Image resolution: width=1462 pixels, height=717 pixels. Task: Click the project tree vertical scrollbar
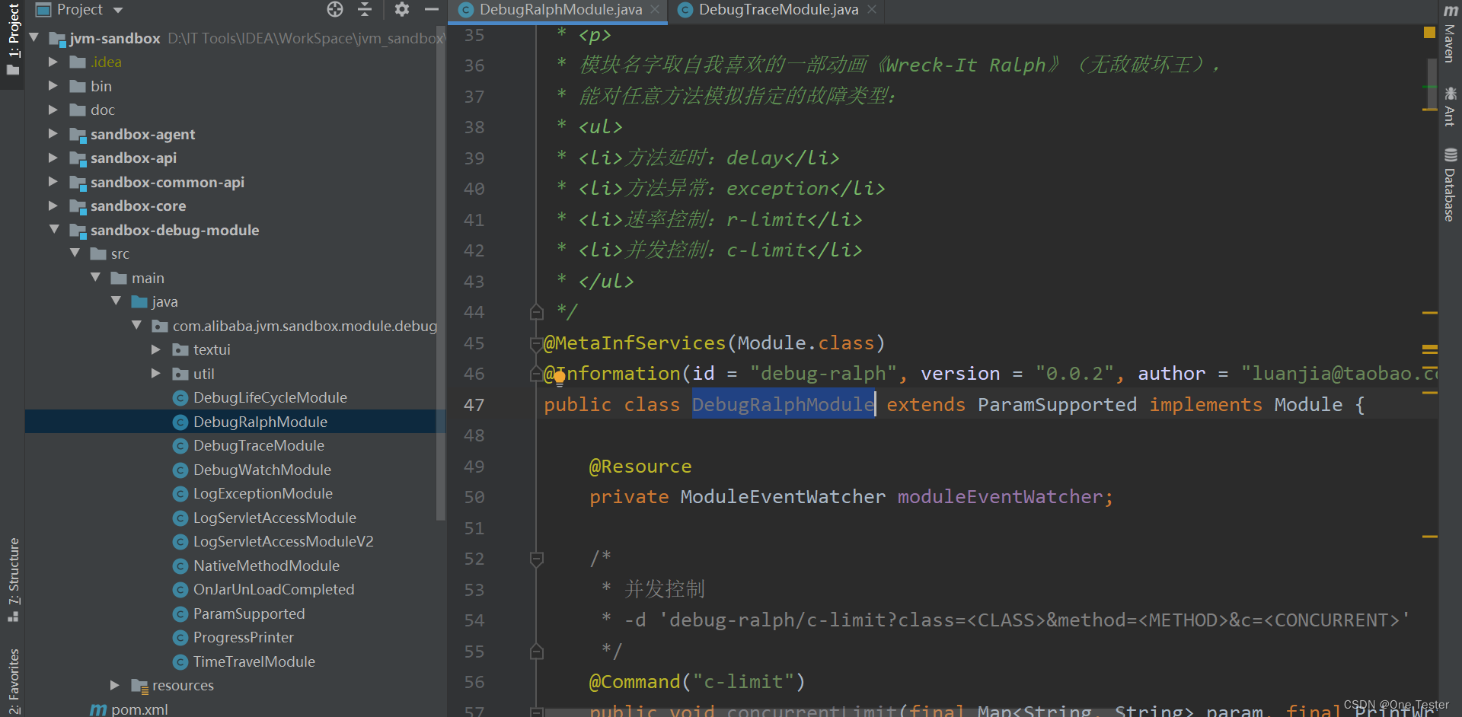tap(440, 274)
